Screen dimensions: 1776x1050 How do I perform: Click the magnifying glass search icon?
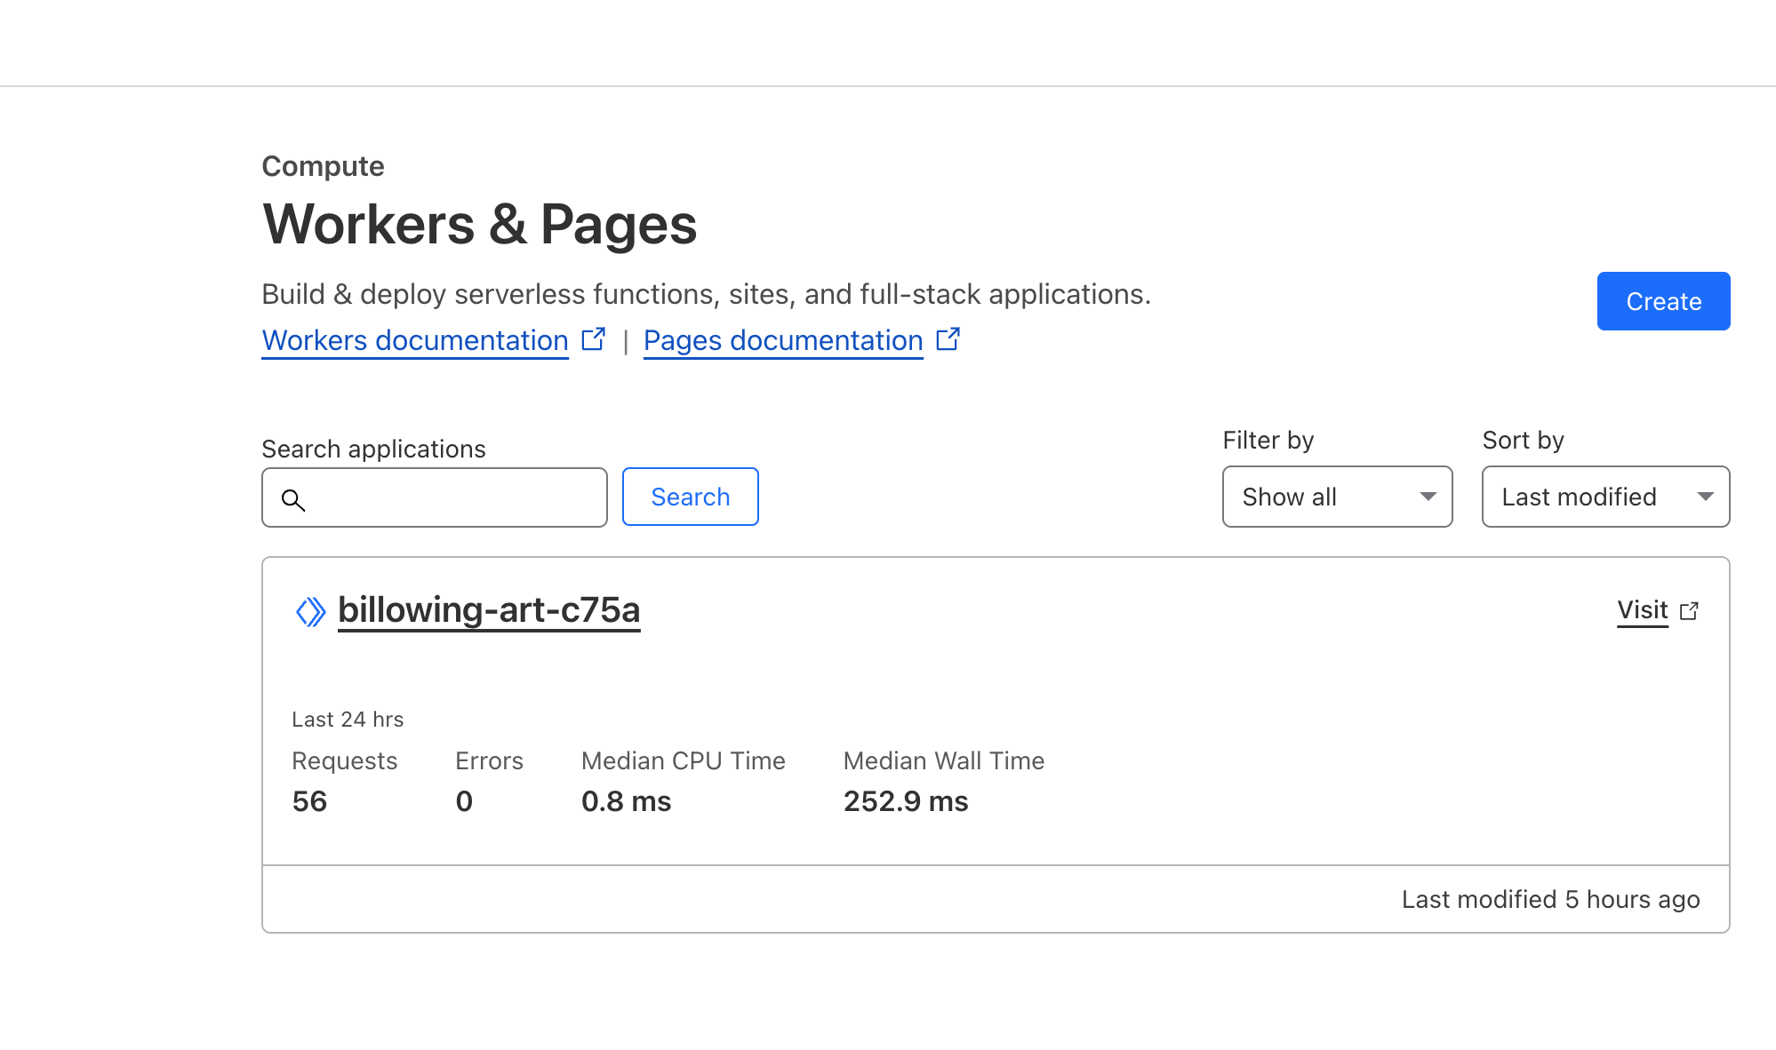coord(293,500)
